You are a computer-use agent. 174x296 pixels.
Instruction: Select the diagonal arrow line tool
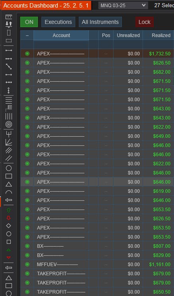(x=9, y=67)
